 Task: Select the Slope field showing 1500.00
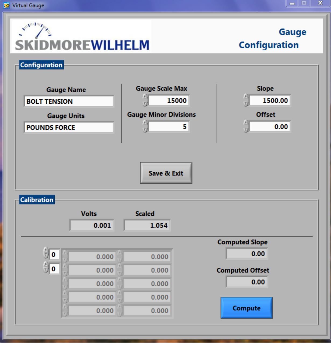[270, 100]
